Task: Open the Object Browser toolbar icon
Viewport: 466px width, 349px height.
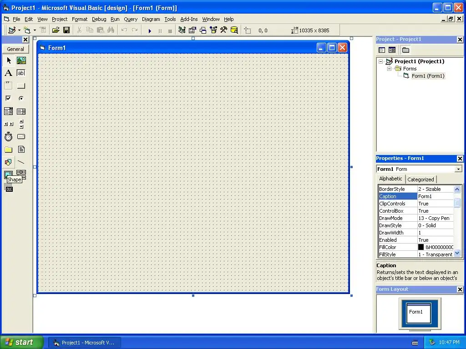Action: pos(213,30)
